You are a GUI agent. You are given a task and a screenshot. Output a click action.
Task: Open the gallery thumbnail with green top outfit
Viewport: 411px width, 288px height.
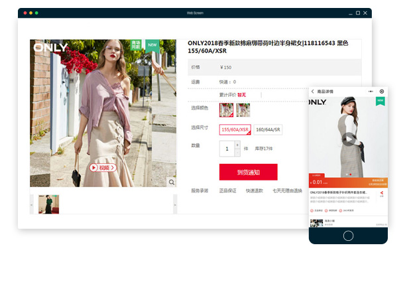pos(49,204)
